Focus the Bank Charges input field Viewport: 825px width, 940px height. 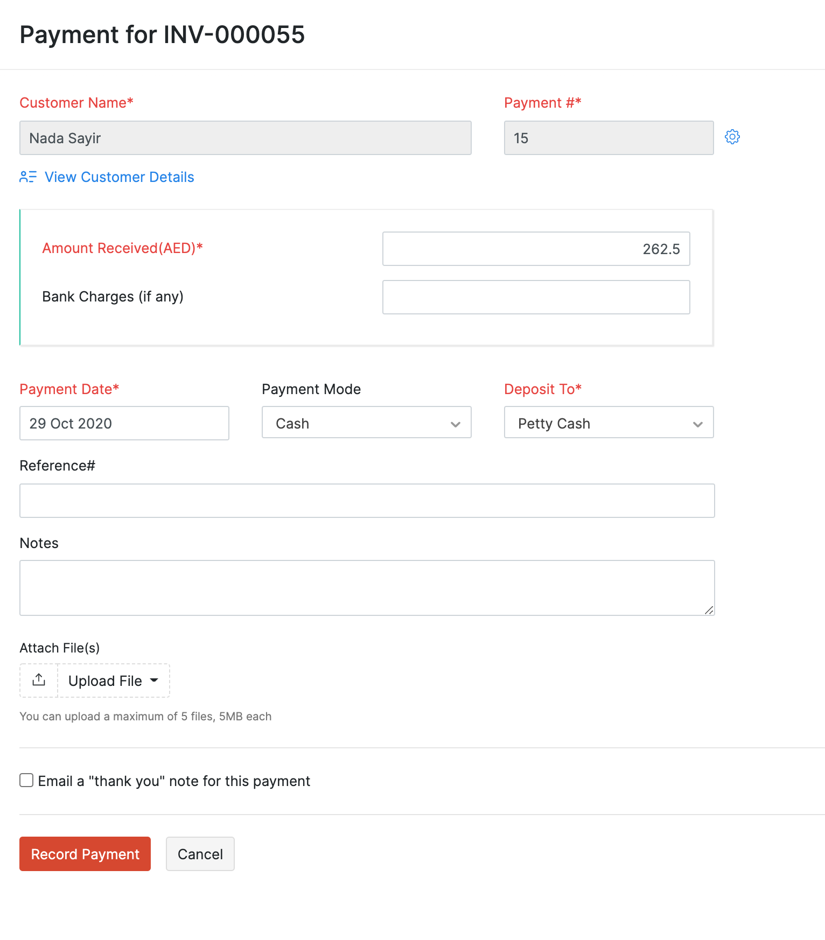[x=536, y=297]
